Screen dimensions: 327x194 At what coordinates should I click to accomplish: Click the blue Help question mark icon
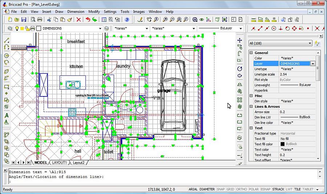(x=127, y=20)
